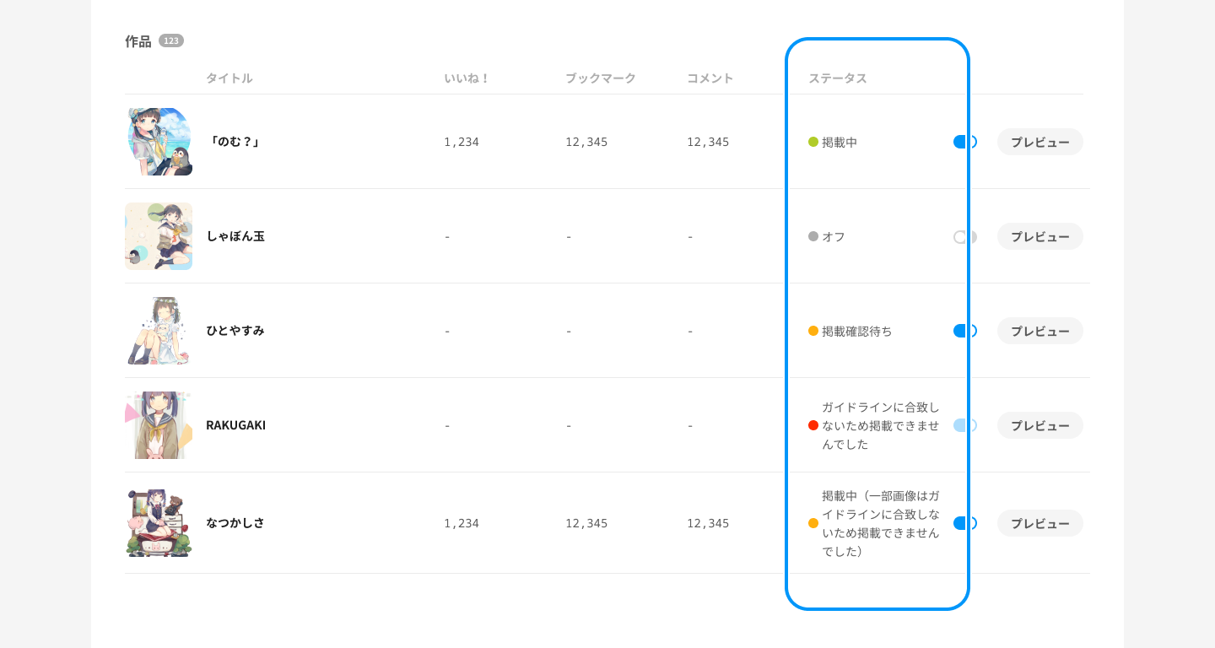Image resolution: width=1215 pixels, height=648 pixels.
Task: Click プレビュー button for 「のむ？」
Action: click(1039, 142)
